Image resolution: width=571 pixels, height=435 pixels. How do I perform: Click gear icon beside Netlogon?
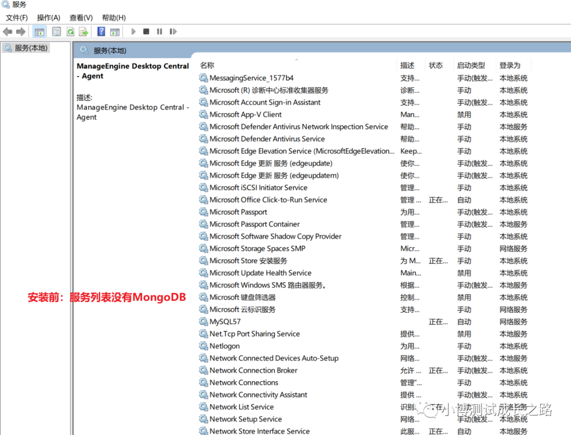(203, 346)
